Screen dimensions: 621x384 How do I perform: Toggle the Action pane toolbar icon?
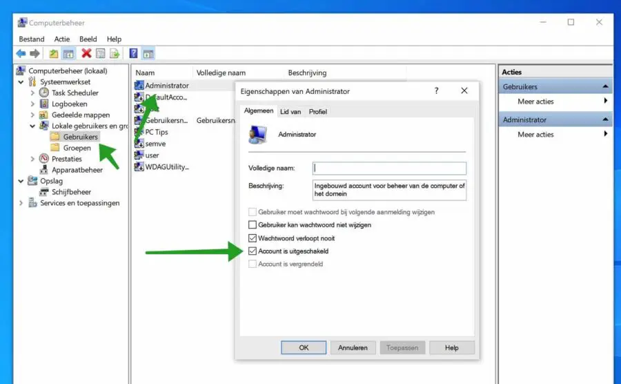pyautogui.click(x=148, y=53)
